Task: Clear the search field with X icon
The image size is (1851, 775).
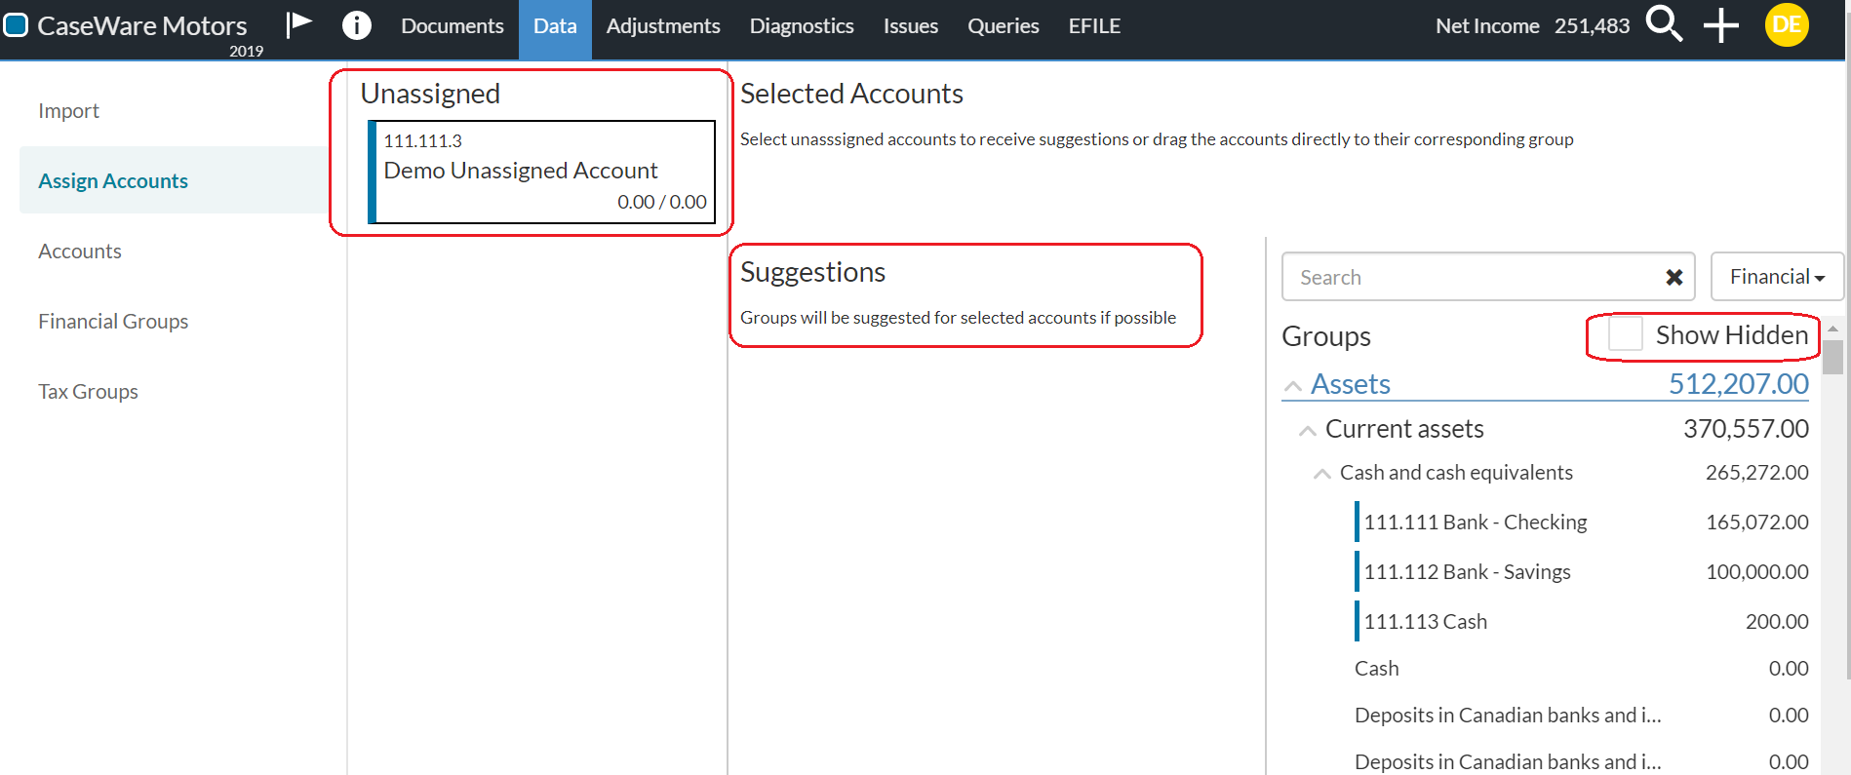Action: tap(1674, 278)
